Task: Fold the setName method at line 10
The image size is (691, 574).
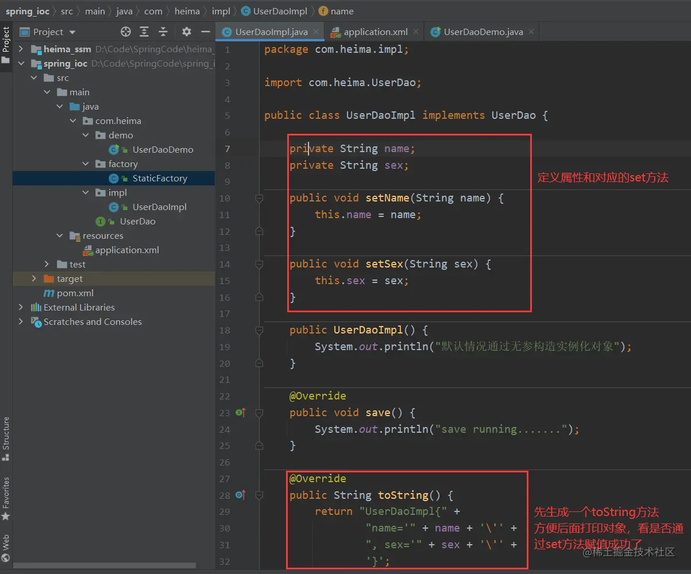Action: click(259, 198)
